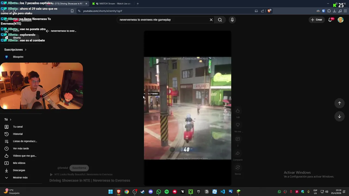Open Historial in sidebar
This screenshot has height=196, width=349.
18,134
